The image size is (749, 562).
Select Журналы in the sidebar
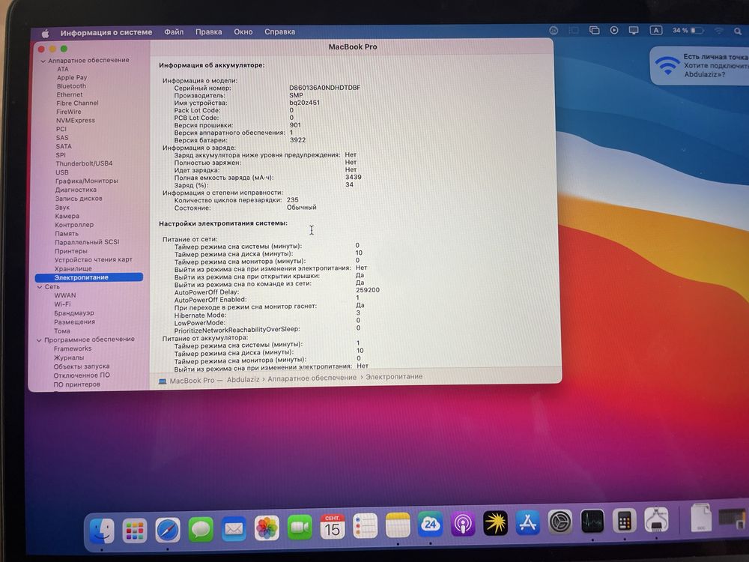[x=69, y=358]
